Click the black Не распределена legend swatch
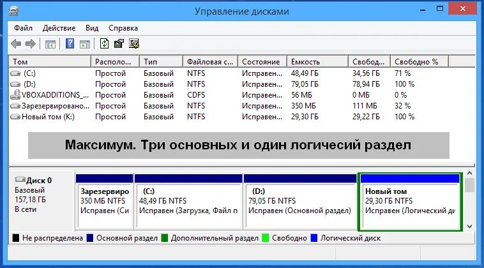This screenshot has width=484, height=268. coord(15,238)
